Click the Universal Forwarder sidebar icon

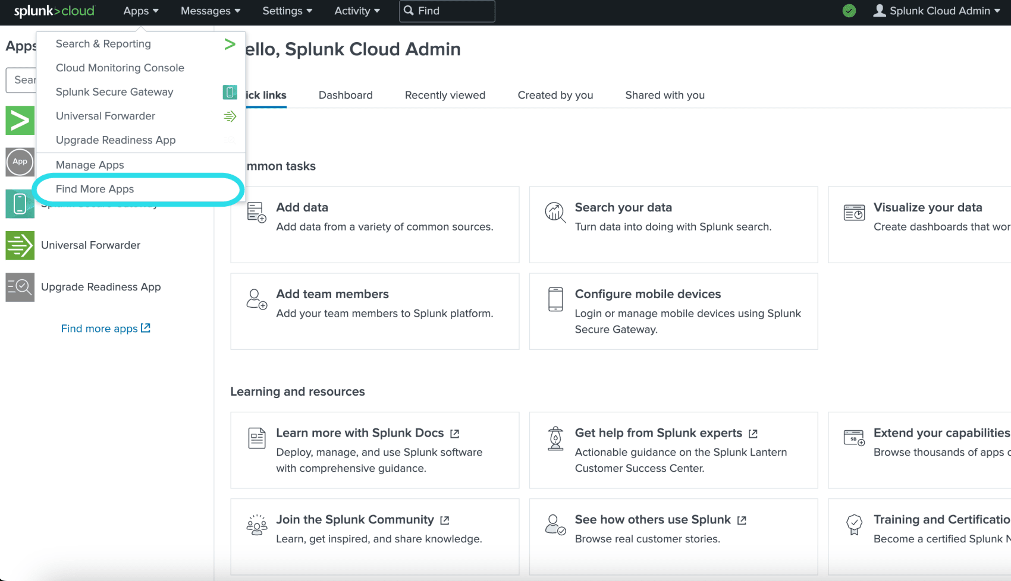click(20, 245)
